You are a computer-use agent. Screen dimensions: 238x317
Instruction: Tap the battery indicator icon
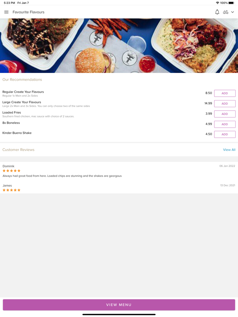pos(231,3)
